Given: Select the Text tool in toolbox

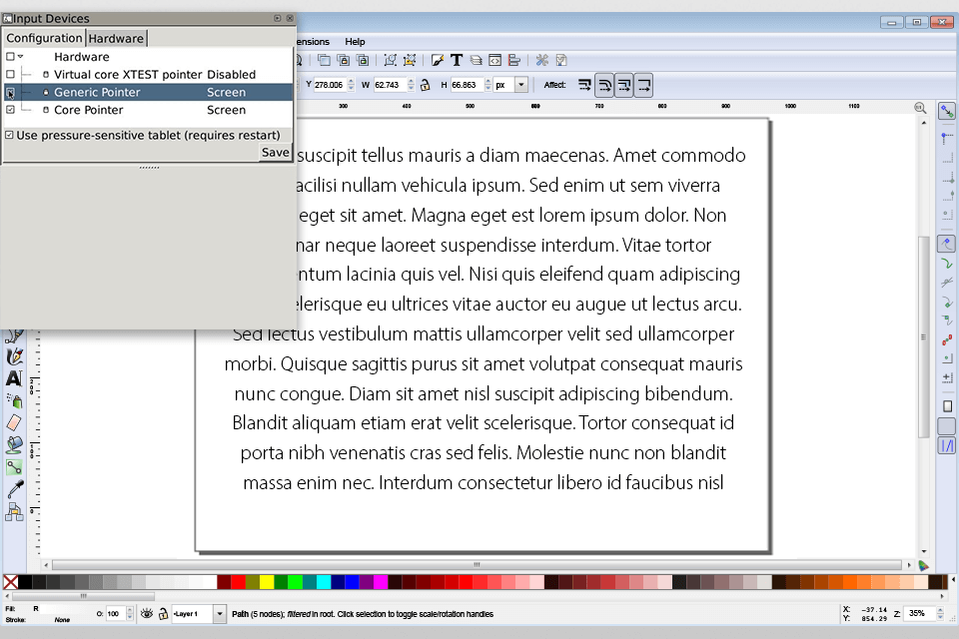Looking at the screenshot, I should coord(14,378).
